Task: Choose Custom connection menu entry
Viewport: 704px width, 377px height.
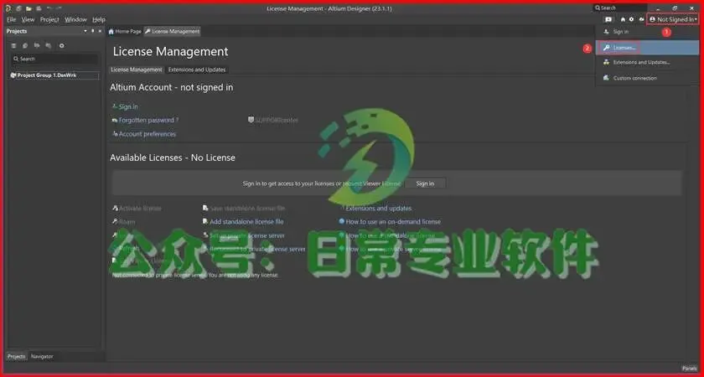Action: point(647,78)
